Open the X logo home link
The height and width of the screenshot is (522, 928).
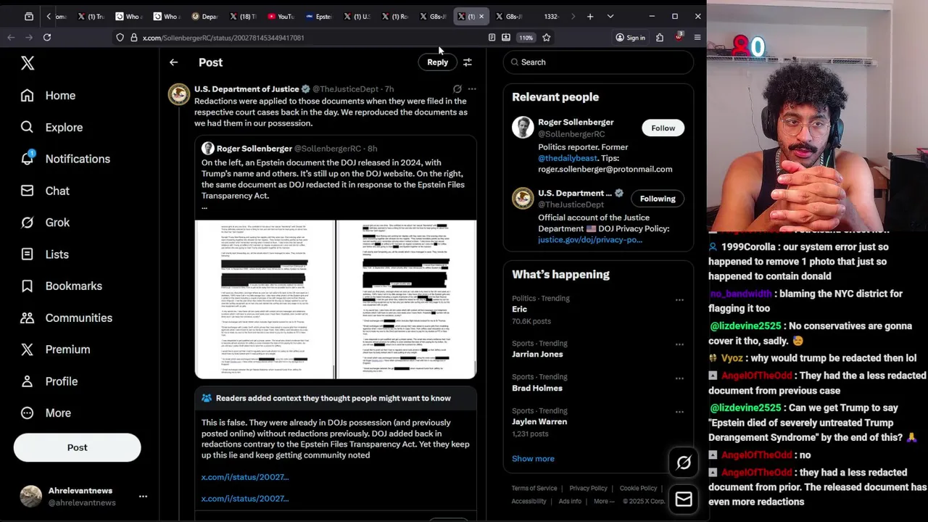(28, 63)
